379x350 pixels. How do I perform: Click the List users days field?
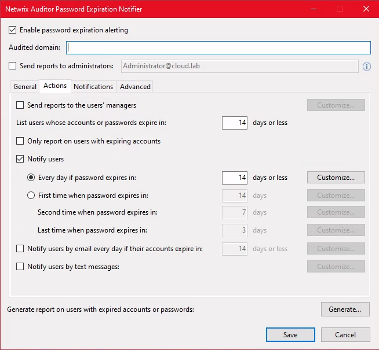point(235,123)
